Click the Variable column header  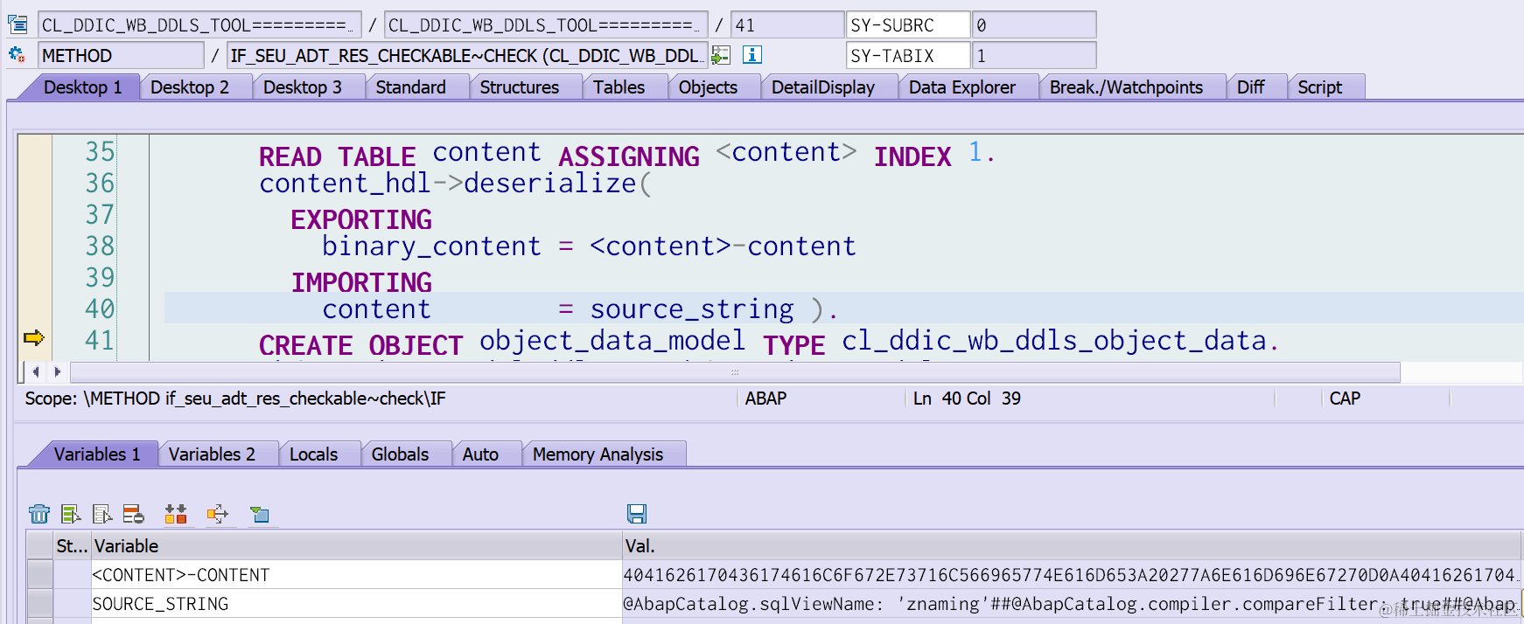pos(356,545)
